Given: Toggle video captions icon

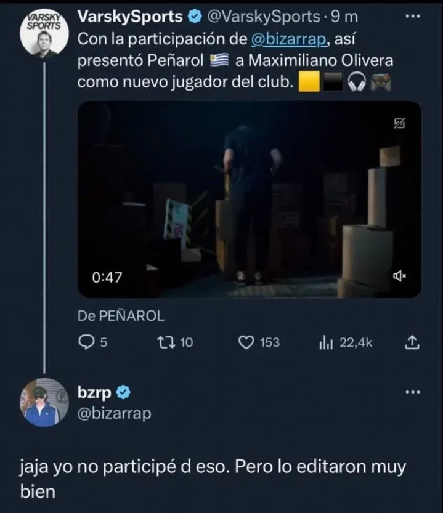Looking at the screenshot, I should (399, 124).
